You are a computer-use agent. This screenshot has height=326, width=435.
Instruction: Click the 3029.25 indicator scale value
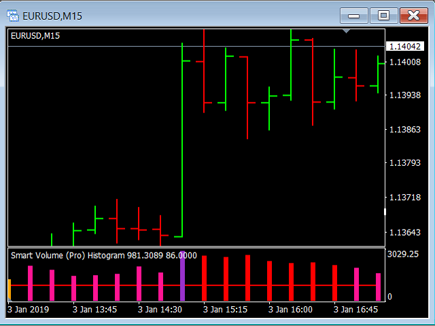402,254
